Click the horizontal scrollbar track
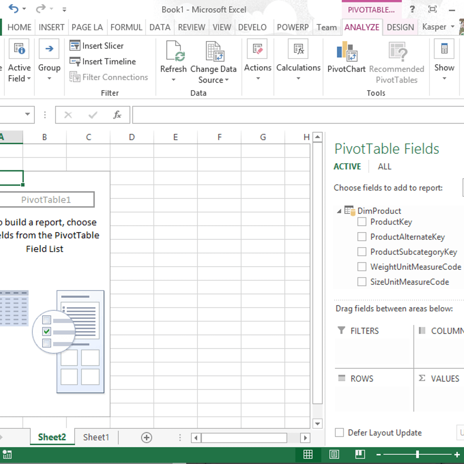The image size is (464, 464). point(244,438)
